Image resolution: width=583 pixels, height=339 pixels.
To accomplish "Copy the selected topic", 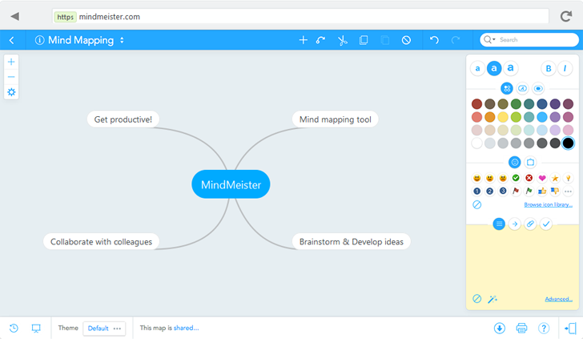I will pos(364,40).
